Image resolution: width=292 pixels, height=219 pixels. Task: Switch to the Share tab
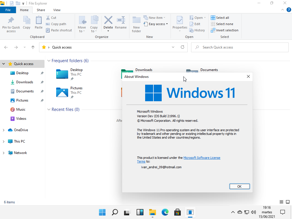tap(41, 10)
